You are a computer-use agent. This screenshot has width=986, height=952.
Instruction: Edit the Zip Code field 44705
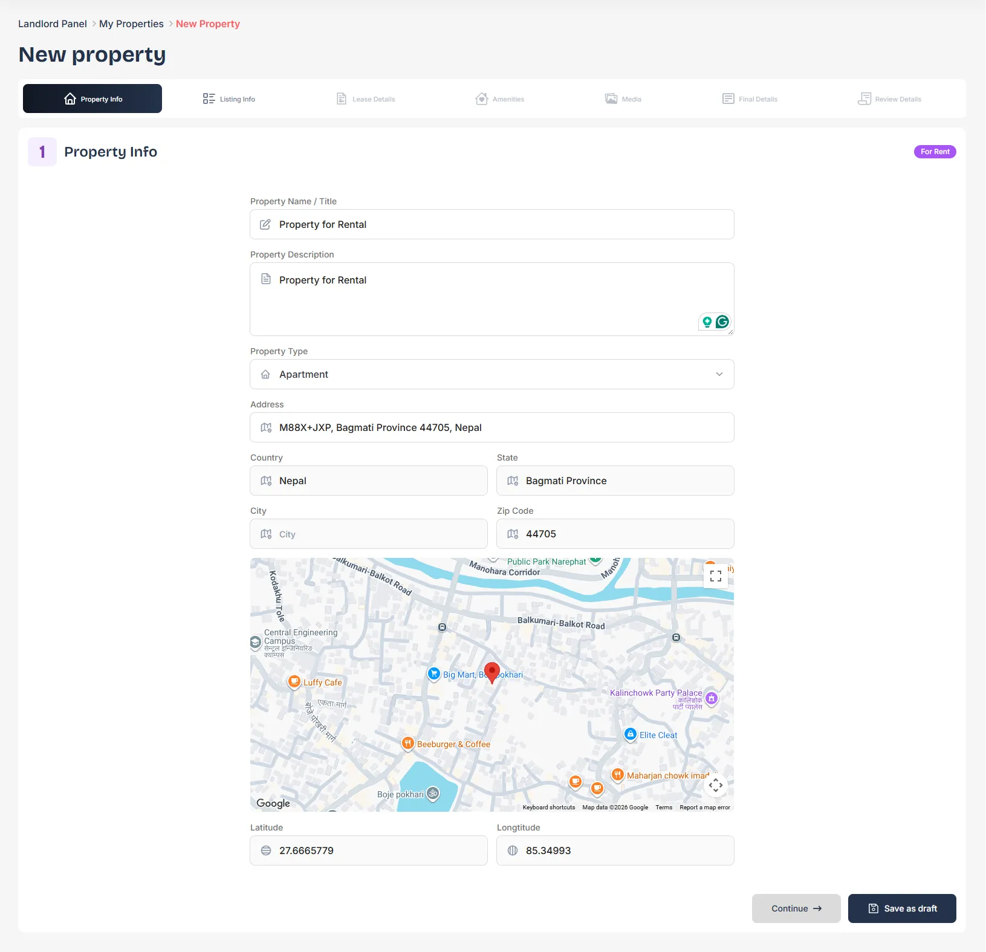coord(615,534)
